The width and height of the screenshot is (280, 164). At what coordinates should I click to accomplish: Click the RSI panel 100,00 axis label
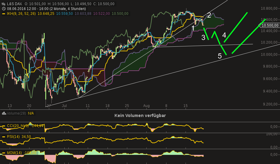pyautogui.click(x=272, y=134)
